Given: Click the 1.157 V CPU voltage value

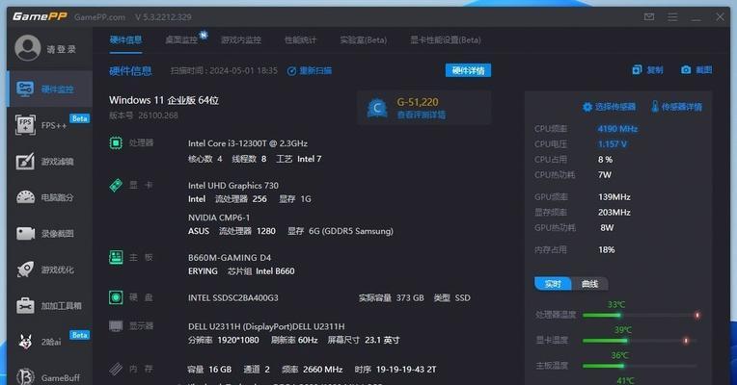Looking at the screenshot, I should click(612, 144).
